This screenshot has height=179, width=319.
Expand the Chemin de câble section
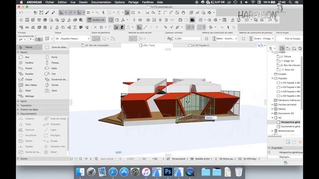pos(18,109)
